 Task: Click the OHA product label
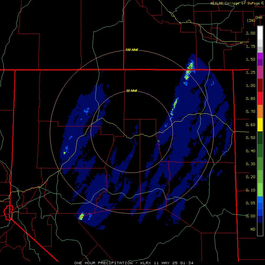pyautogui.click(x=259, y=18)
